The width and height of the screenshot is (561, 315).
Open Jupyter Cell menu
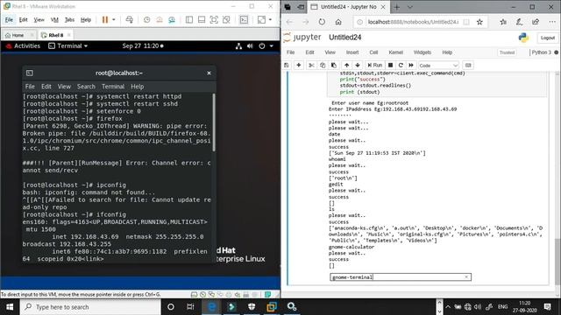click(x=373, y=52)
